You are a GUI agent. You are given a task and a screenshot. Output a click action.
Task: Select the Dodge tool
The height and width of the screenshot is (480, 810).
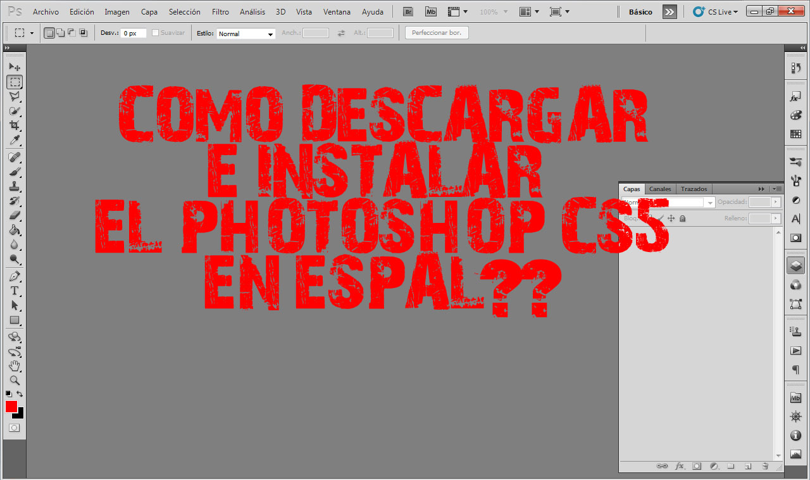[15, 259]
